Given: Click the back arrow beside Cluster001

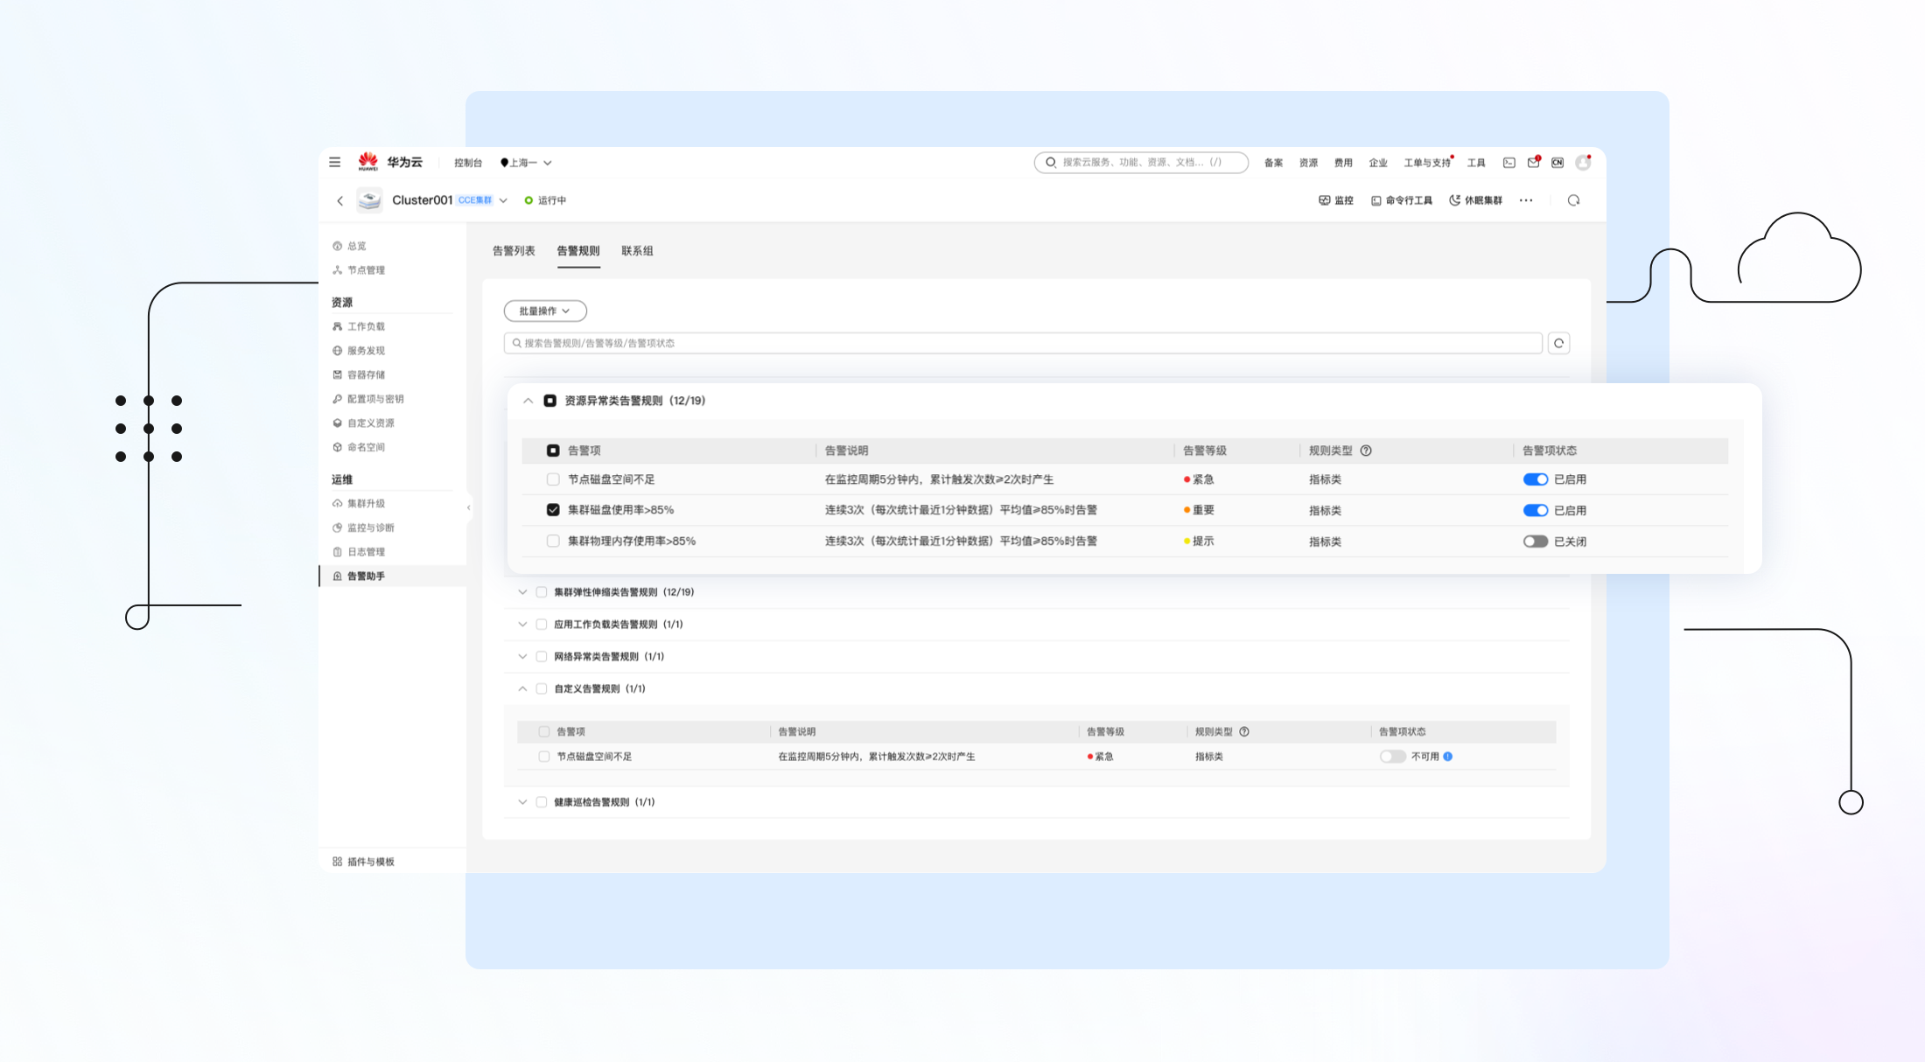Looking at the screenshot, I should (340, 201).
